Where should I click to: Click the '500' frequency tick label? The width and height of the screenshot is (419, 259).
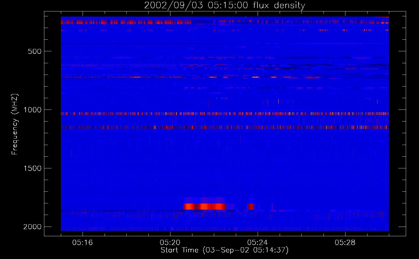coord(35,51)
